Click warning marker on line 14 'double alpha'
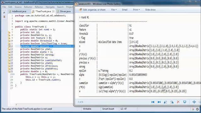Screen dimensions: 201x113 (x=9, y=52)
